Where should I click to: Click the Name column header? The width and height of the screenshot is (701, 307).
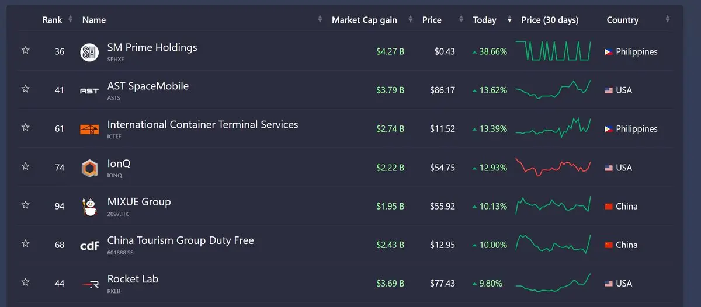click(94, 20)
